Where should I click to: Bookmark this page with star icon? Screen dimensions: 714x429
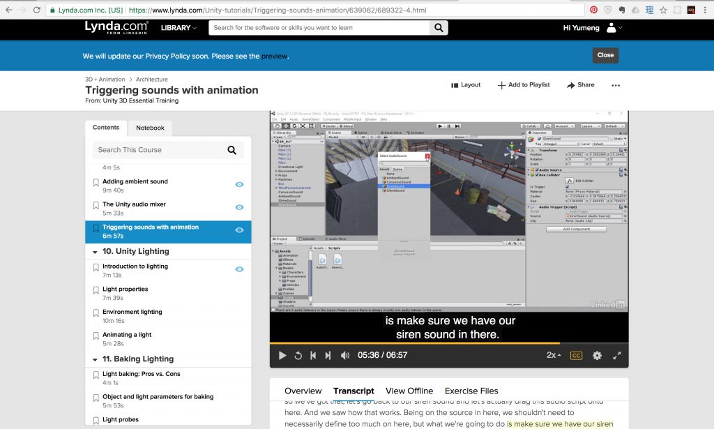coord(664,10)
